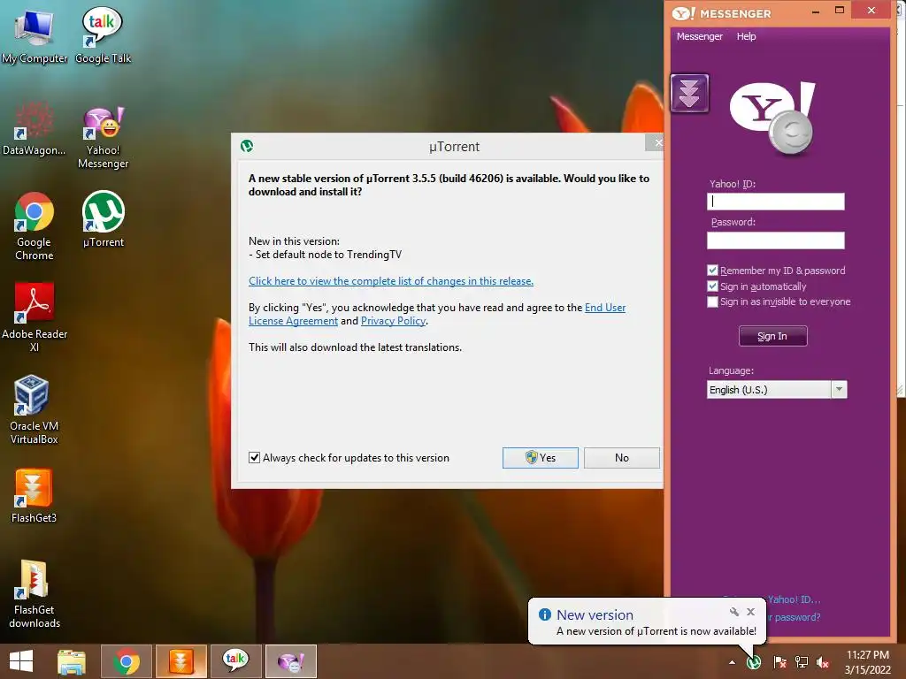Focus the Yahoo! ID input field
This screenshot has width=906, height=679.
(775, 202)
